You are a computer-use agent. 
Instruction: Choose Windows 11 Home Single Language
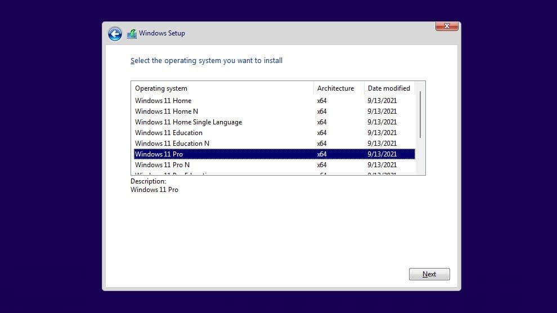click(188, 122)
